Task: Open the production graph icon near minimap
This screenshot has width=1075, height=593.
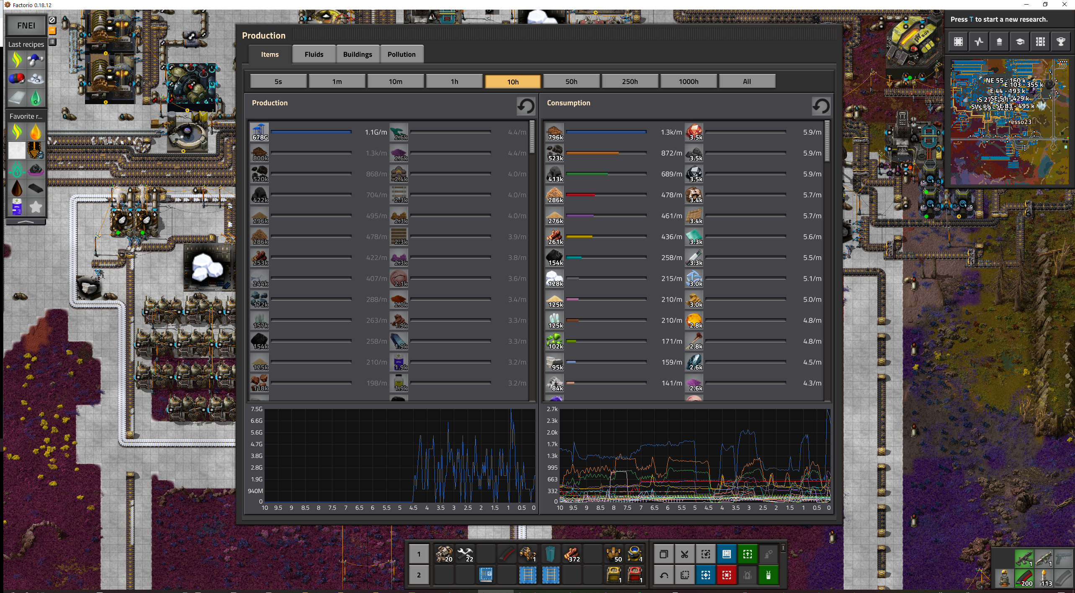Action: (x=979, y=42)
